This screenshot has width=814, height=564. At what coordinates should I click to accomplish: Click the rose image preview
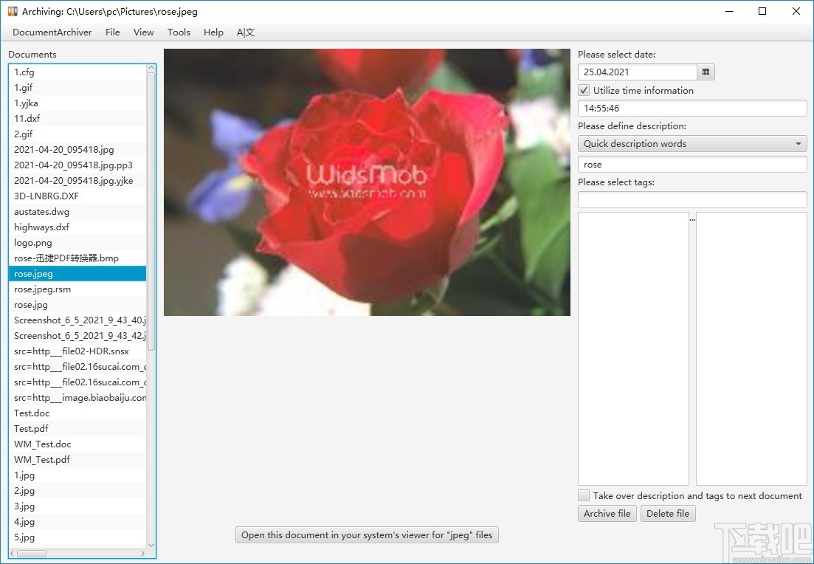pyautogui.click(x=367, y=182)
